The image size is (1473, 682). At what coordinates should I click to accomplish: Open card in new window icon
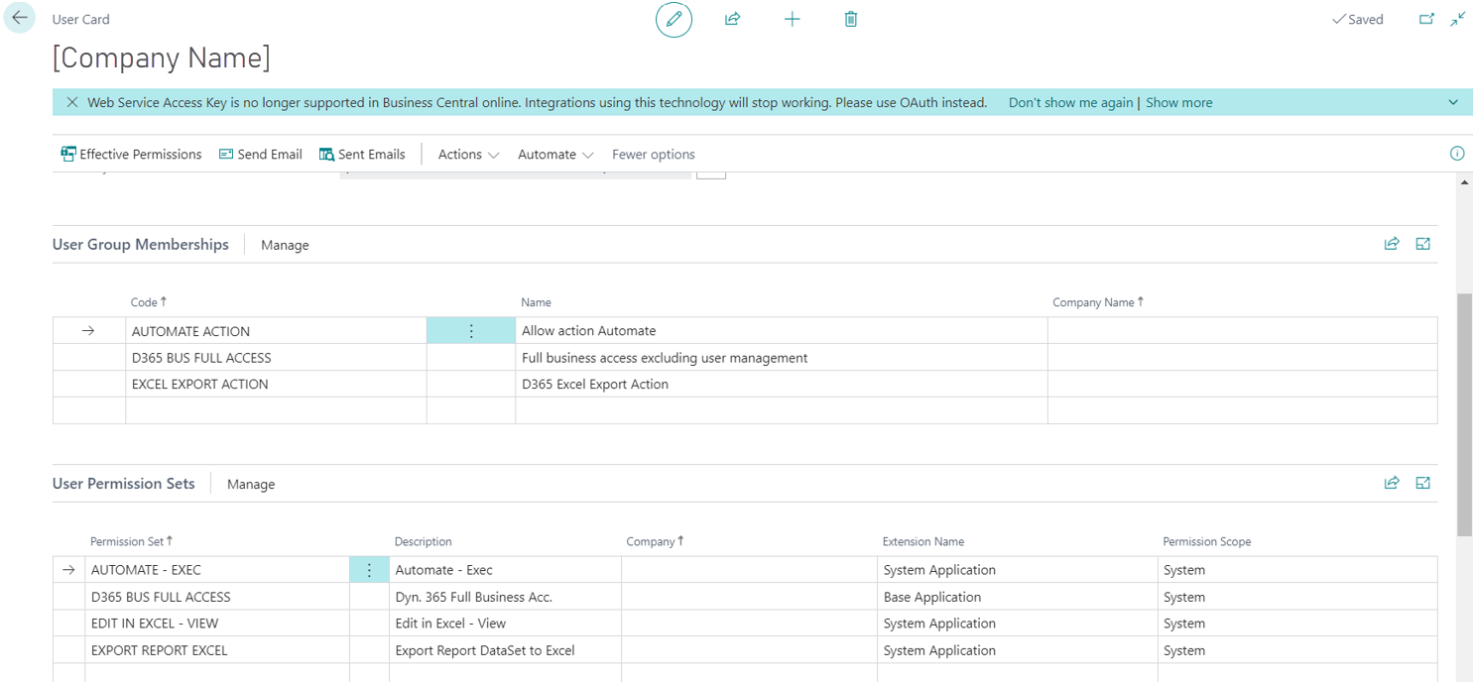coord(1426,19)
